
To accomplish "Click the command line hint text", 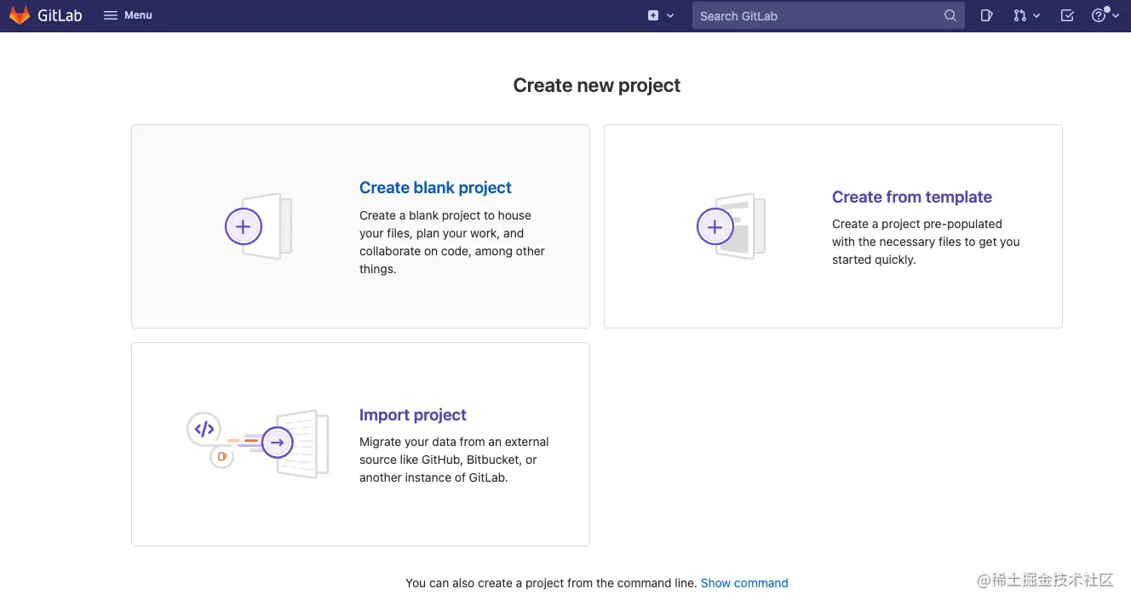I will (x=551, y=583).
